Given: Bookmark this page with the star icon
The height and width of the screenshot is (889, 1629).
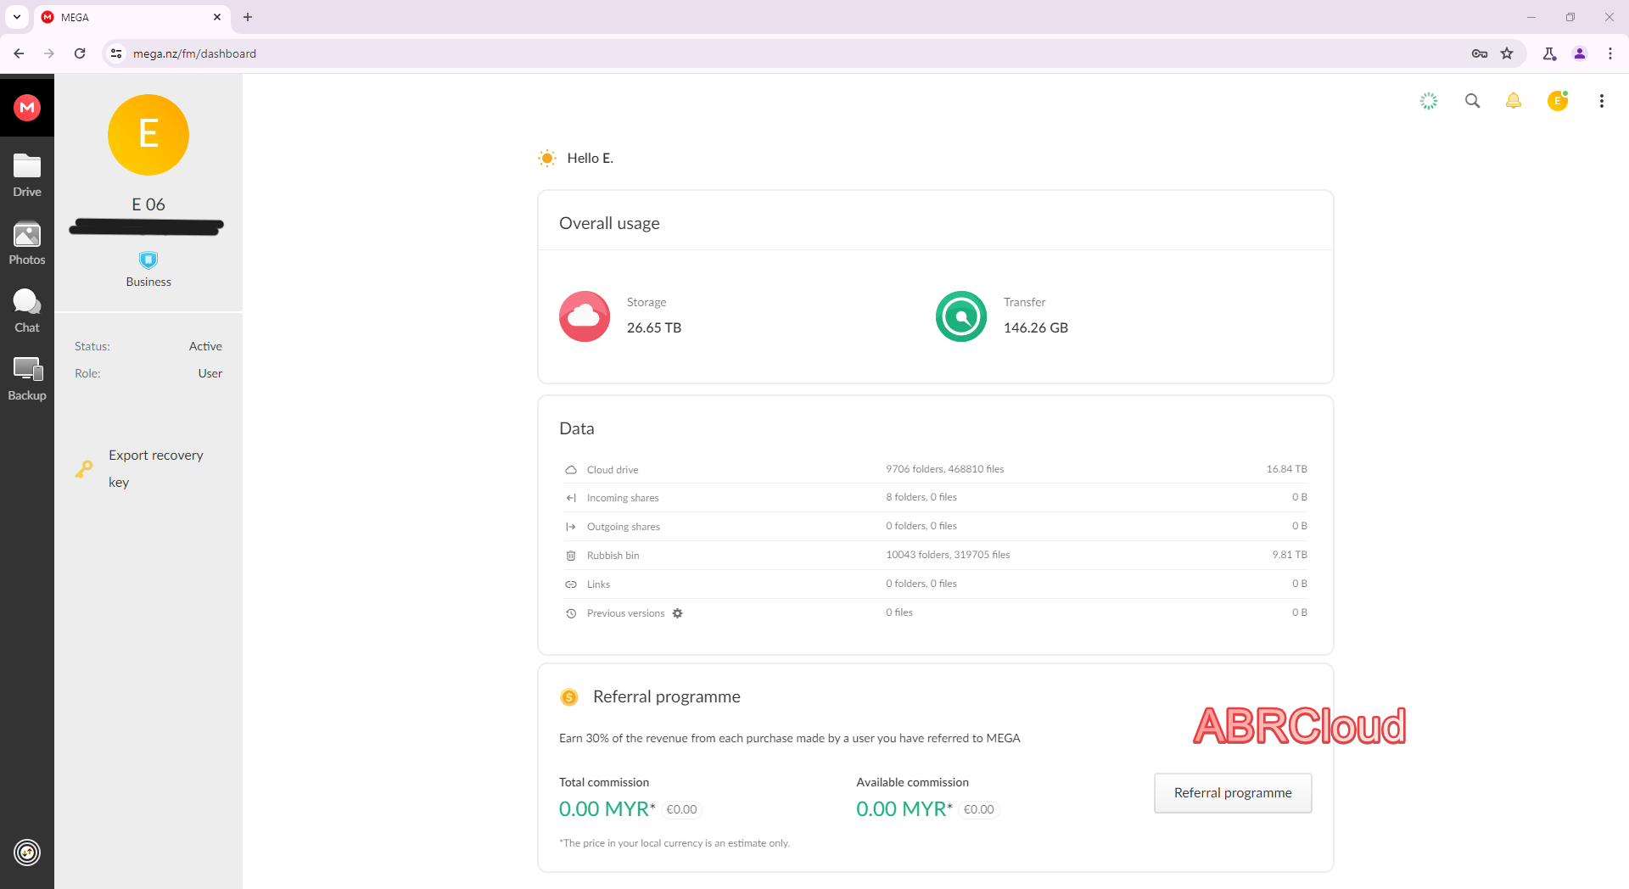Looking at the screenshot, I should [1507, 53].
